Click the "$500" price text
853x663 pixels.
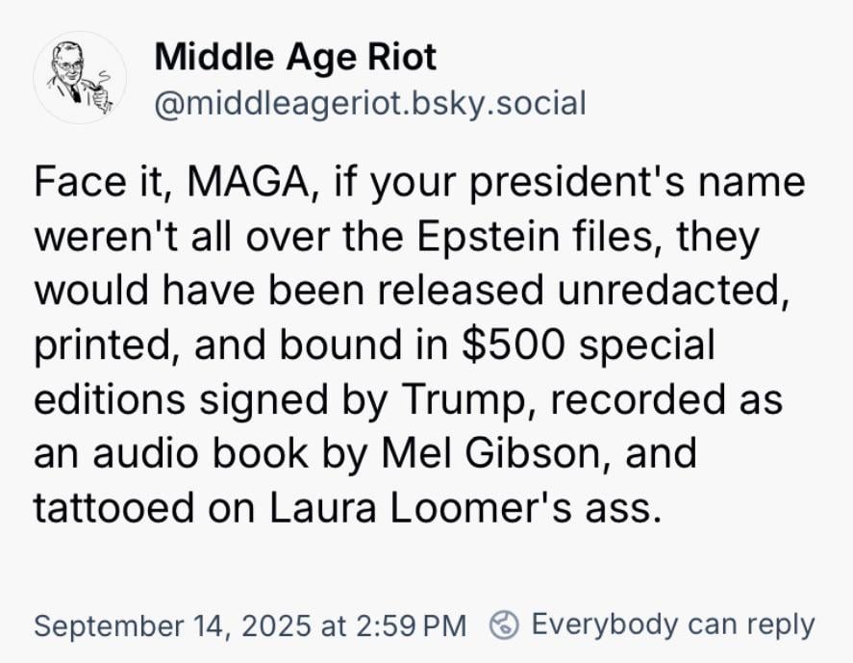516,344
